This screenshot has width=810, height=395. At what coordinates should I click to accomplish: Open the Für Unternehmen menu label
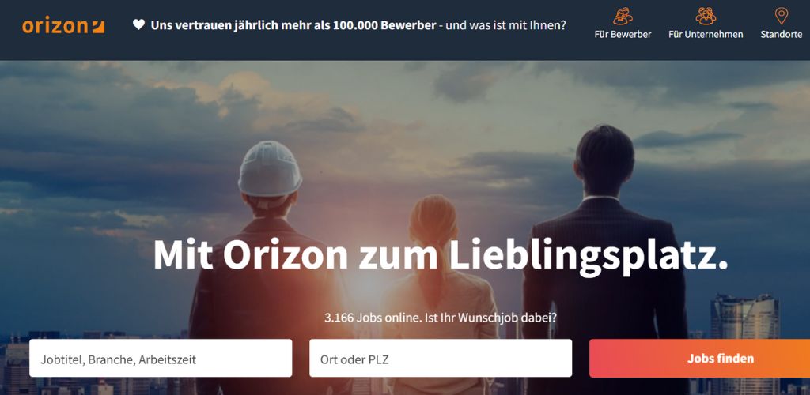(706, 35)
